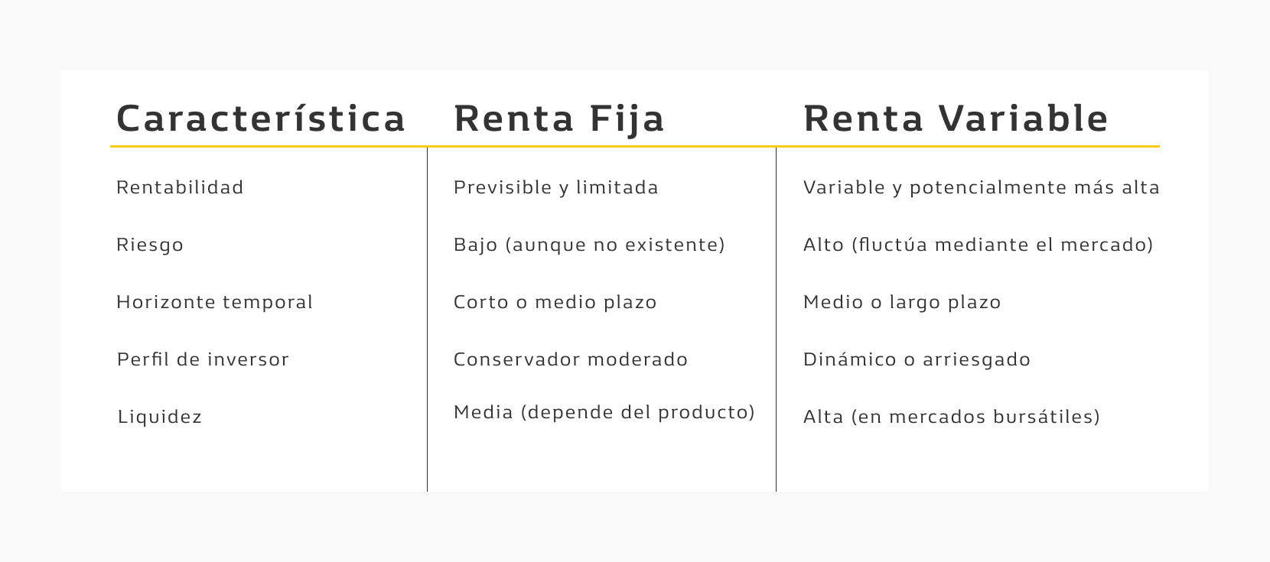Click the "Característica" column header

click(260, 119)
